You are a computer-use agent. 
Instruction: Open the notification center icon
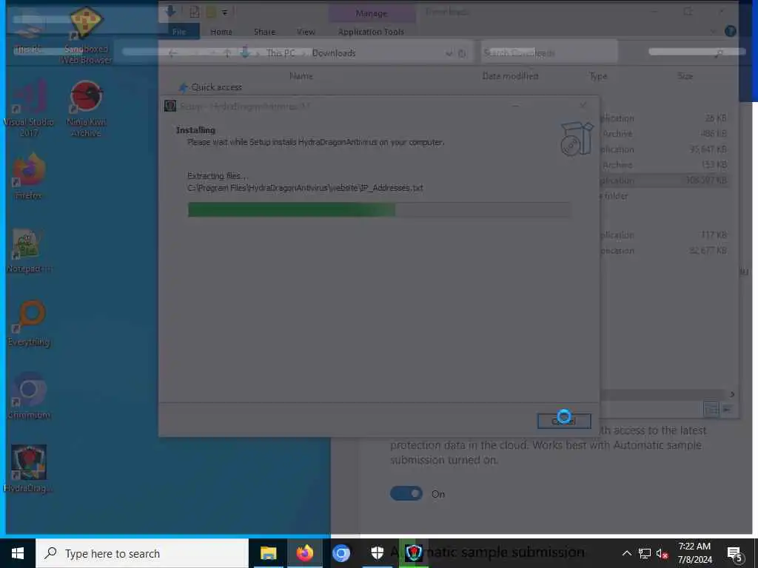734,553
